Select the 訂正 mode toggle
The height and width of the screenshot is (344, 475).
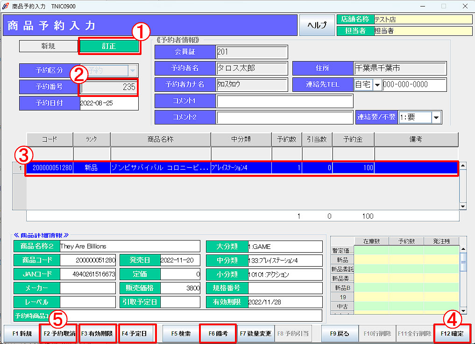point(109,46)
